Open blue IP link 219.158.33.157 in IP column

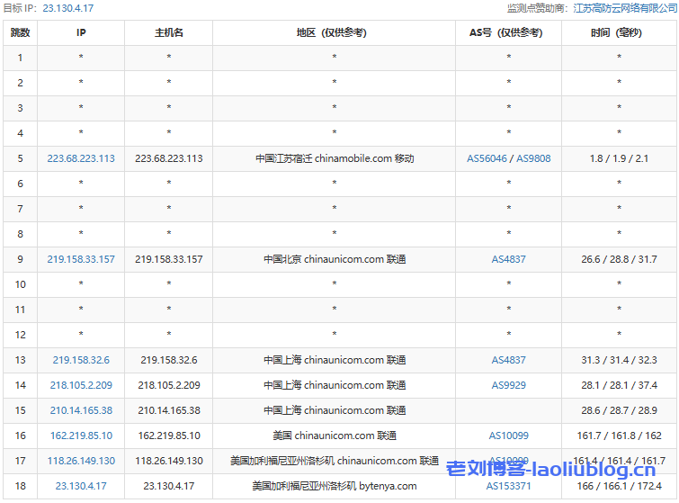click(x=81, y=259)
